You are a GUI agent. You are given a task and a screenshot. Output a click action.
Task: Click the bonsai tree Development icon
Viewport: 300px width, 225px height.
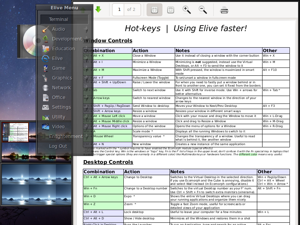(45, 39)
